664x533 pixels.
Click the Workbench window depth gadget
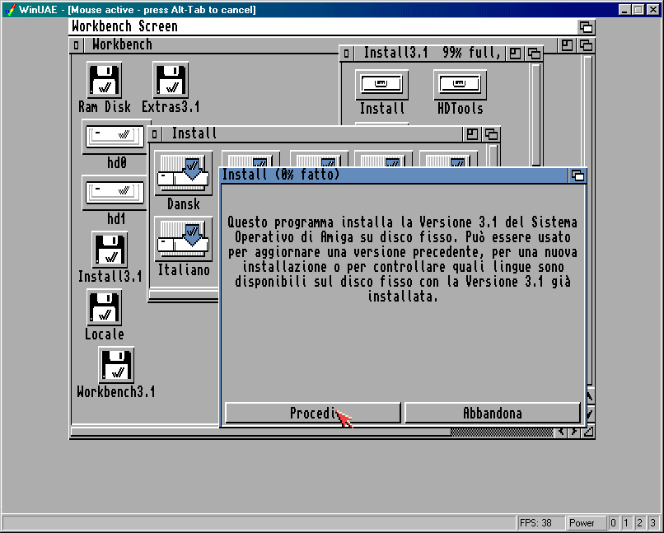586,44
